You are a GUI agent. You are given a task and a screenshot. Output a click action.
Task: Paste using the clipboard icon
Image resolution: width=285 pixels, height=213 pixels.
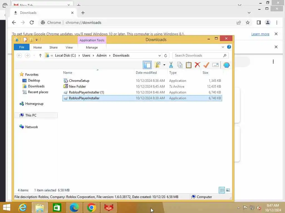188,65
